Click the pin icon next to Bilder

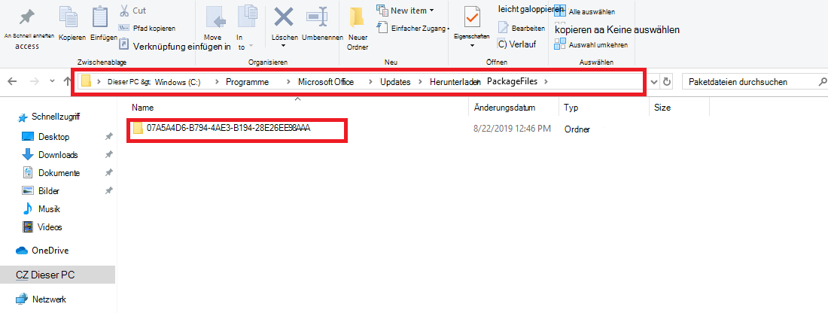[x=109, y=190]
